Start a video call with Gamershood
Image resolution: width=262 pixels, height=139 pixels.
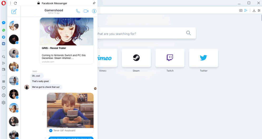[86, 11]
